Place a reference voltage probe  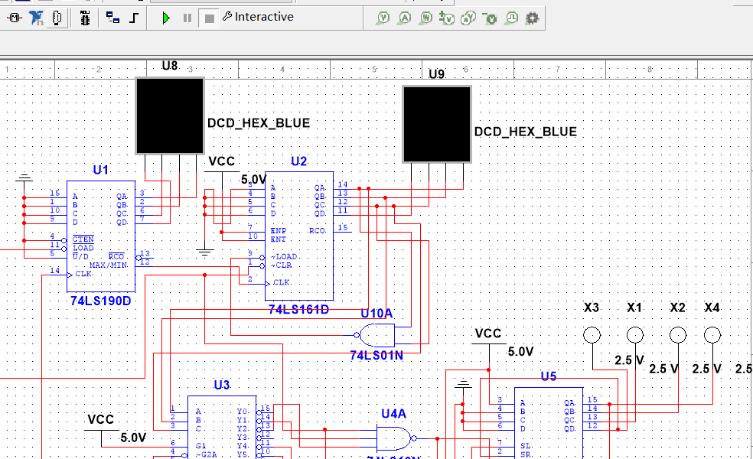click(x=490, y=18)
